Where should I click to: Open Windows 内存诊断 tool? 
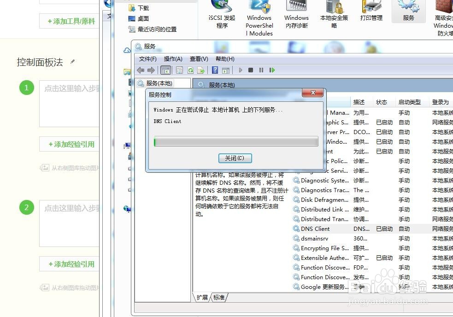click(296, 14)
